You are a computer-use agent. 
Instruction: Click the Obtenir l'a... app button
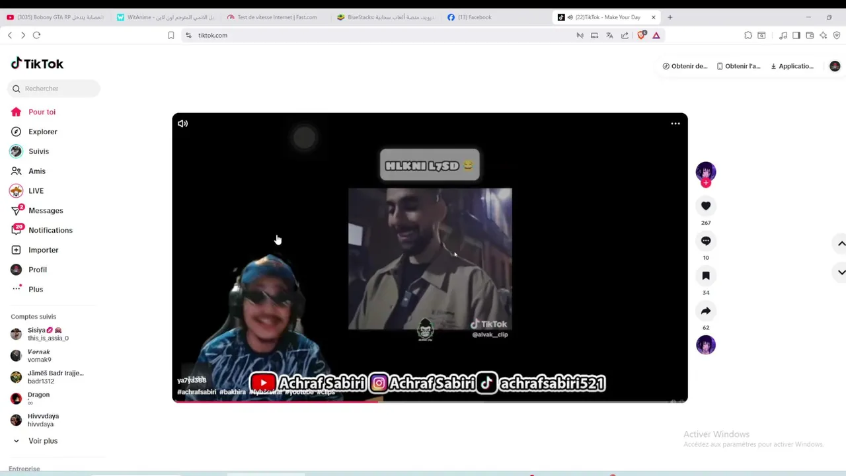click(738, 66)
